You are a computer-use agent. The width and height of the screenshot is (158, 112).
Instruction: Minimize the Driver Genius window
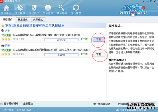pyautogui.click(x=147, y=1)
